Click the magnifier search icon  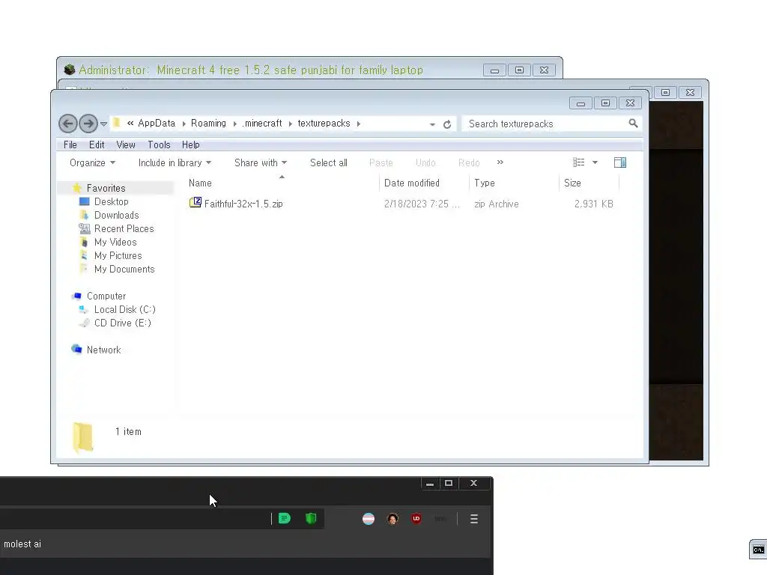click(633, 124)
